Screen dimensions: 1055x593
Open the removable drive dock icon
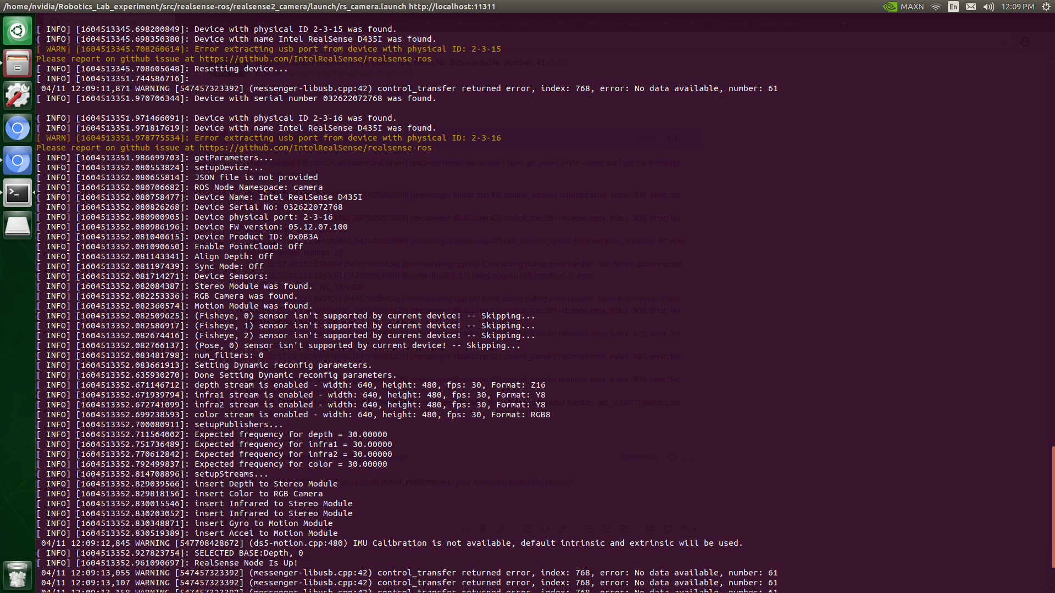[x=18, y=226]
